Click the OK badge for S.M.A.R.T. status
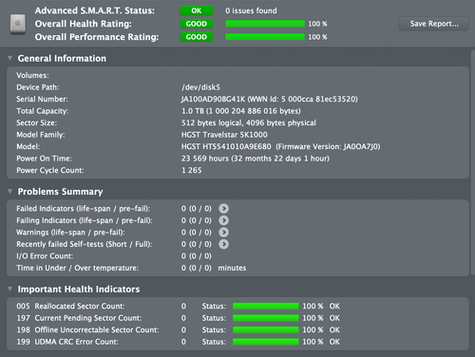Screen dimensions: 475x357 point(197,10)
